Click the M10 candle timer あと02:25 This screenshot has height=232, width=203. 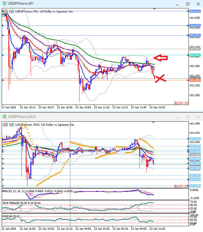click(x=181, y=186)
